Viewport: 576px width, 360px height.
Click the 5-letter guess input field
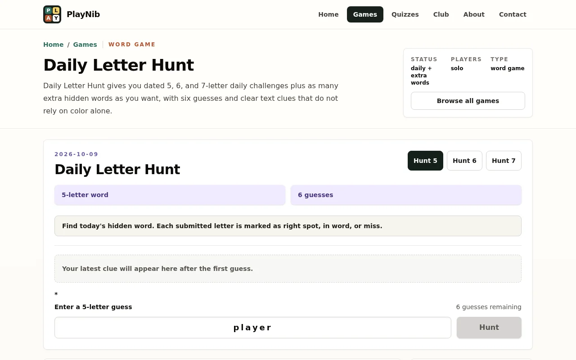(x=252, y=328)
